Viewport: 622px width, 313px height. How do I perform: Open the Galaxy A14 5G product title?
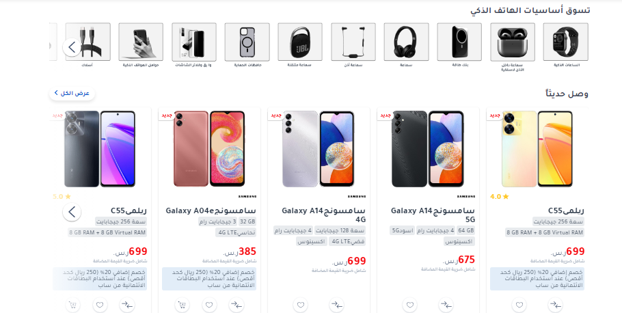pos(433,215)
